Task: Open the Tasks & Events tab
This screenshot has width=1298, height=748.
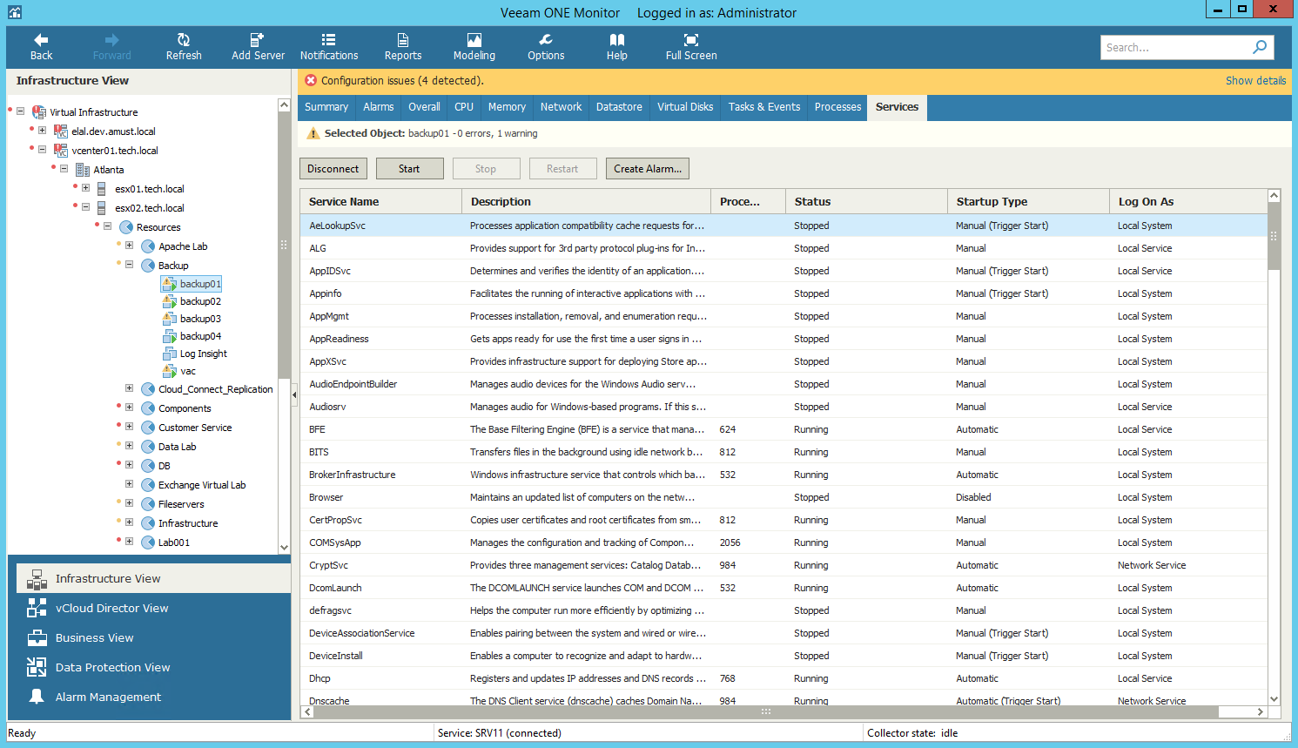Action: point(764,107)
